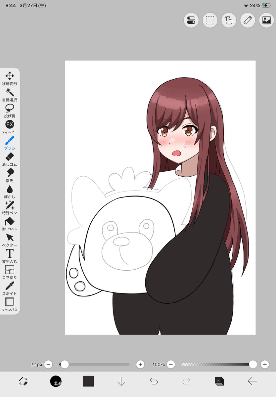This screenshot has width=276, height=397.
Task: Check the battery indicator in status bar
Action: (x=266, y=6)
